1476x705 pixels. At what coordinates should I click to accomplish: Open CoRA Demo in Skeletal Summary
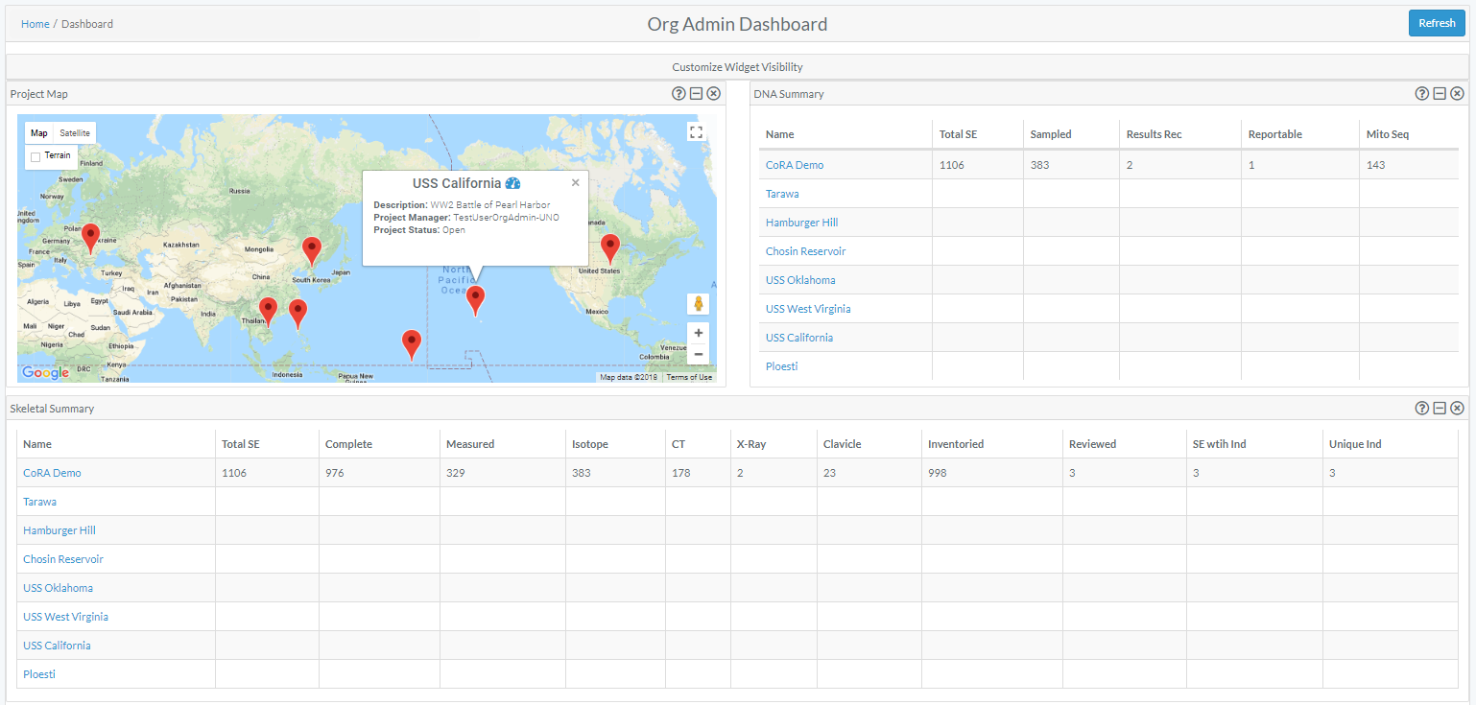(x=52, y=473)
